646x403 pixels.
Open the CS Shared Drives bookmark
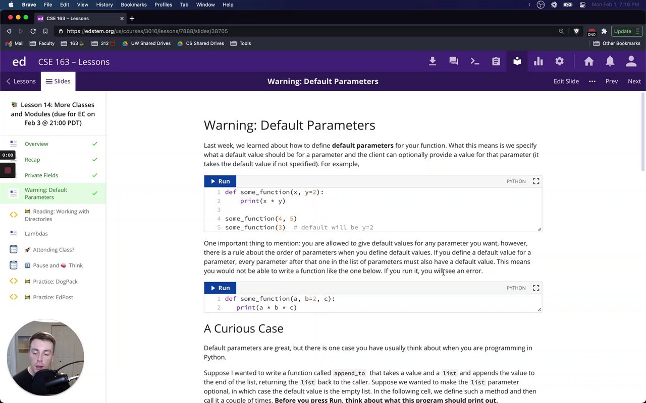pos(200,43)
